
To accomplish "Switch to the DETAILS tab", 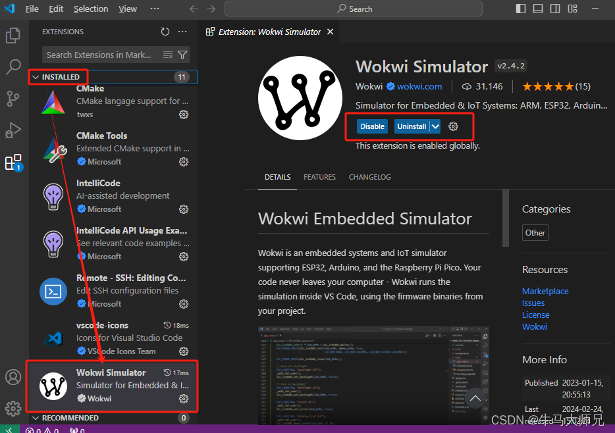I will (x=277, y=177).
